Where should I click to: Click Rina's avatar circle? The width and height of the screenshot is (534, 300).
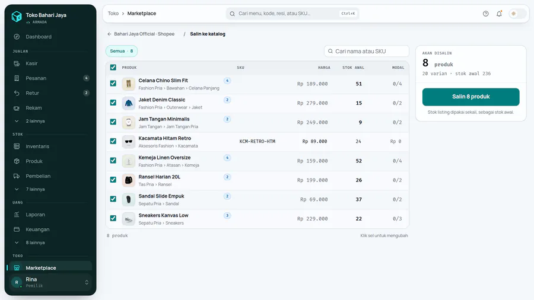click(17, 282)
